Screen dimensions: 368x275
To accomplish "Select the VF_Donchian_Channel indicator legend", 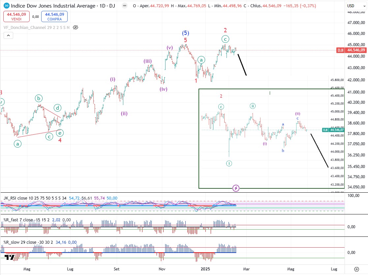I will pos(36,27).
